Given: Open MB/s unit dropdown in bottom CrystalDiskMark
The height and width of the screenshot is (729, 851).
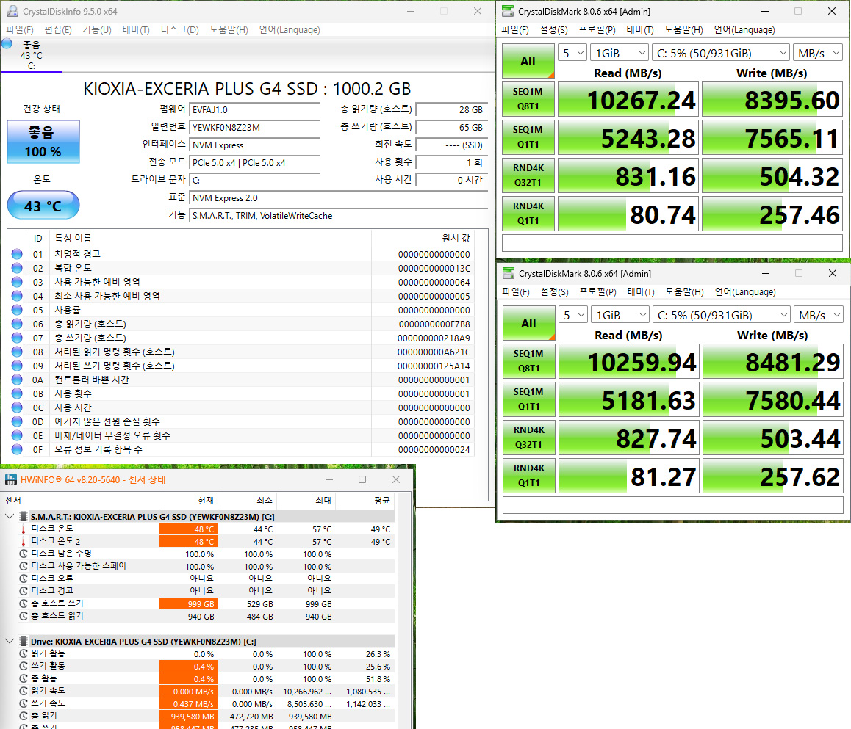Looking at the screenshot, I should click(x=818, y=315).
